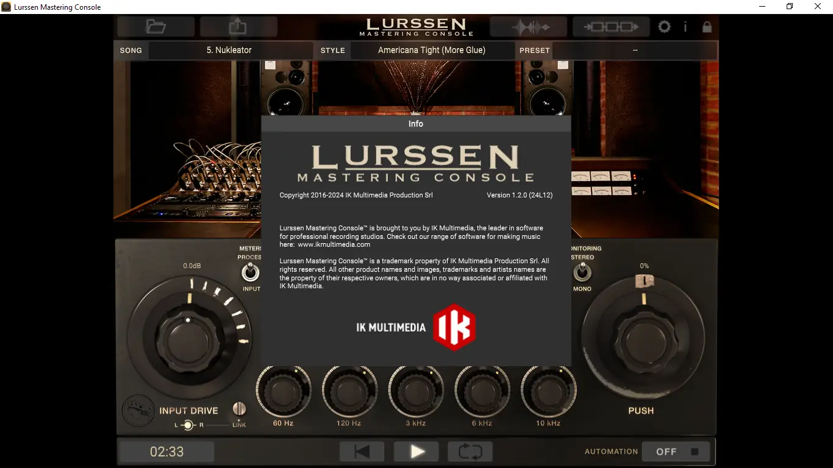Toggle the monitoring stereo/mono switch
The width and height of the screenshot is (833, 468).
point(582,272)
